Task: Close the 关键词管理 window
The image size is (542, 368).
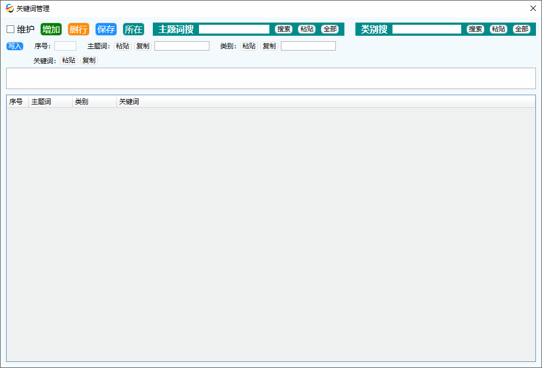Action: coord(533,8)
